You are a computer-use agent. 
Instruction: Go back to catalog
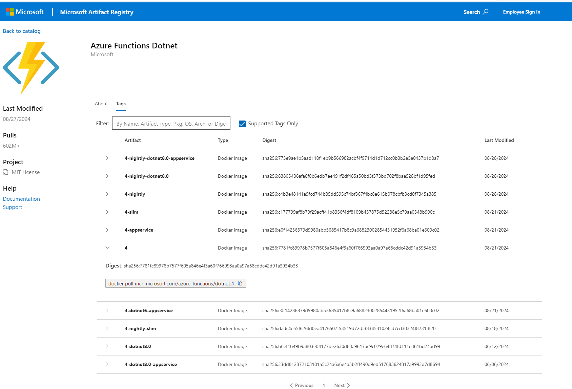(x=22, y=31)
